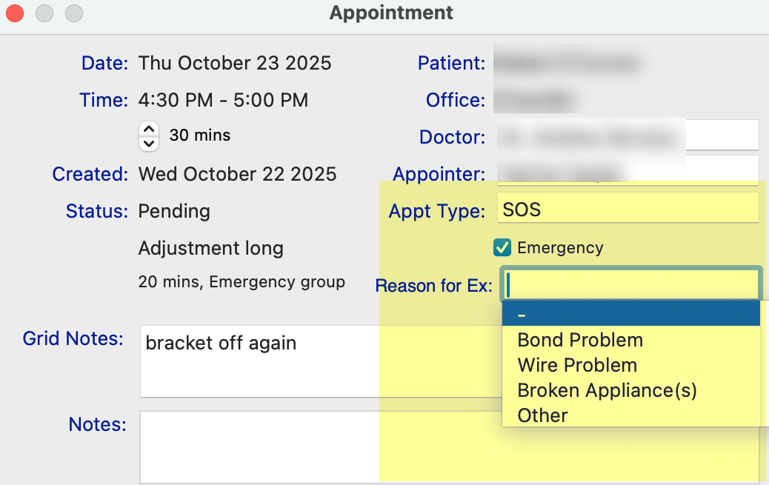Click the 4:30 PM - 5:00 PM time
The image size is (769, 485).
pyautogui.click(x=223, y=100)
